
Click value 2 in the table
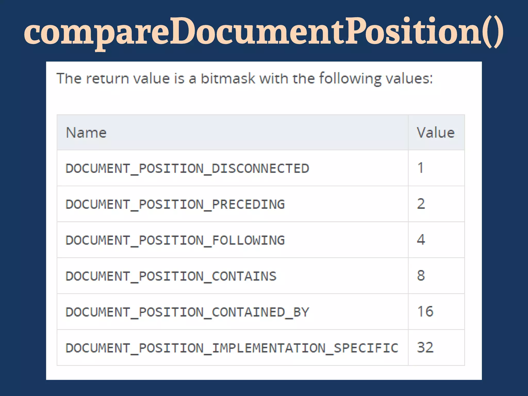click(421, 204)
